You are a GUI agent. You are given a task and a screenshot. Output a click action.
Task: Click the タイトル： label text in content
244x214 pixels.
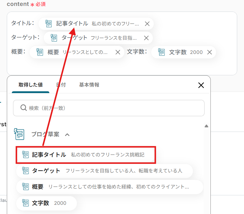tap(23, 23)
